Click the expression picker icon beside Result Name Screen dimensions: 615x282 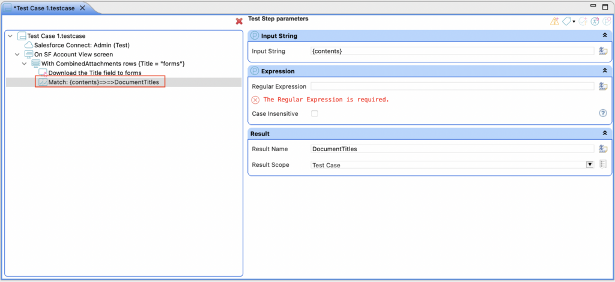click(603, 149)
